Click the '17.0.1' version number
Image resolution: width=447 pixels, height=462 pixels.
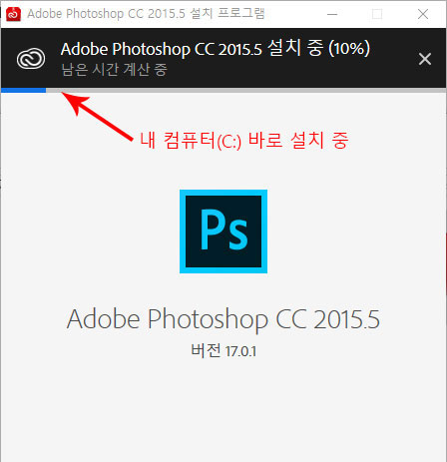[240, 351]
